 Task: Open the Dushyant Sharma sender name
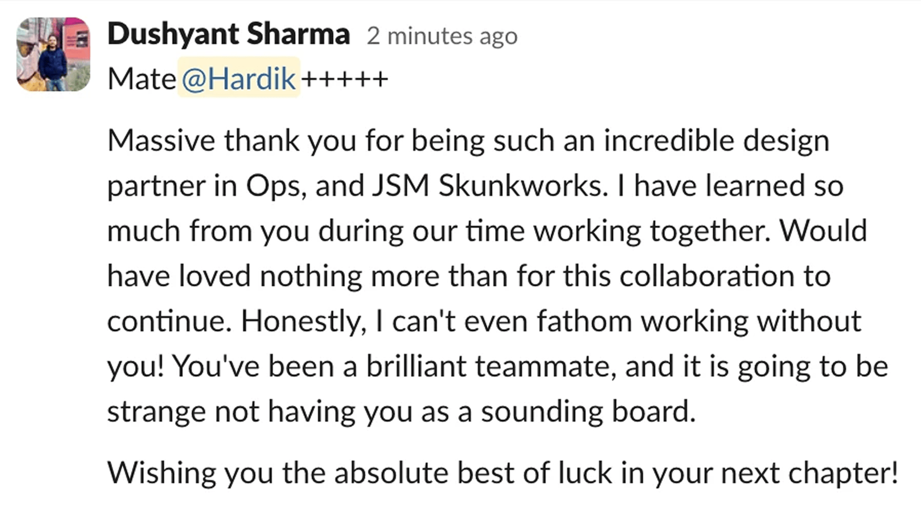(229, 34)
